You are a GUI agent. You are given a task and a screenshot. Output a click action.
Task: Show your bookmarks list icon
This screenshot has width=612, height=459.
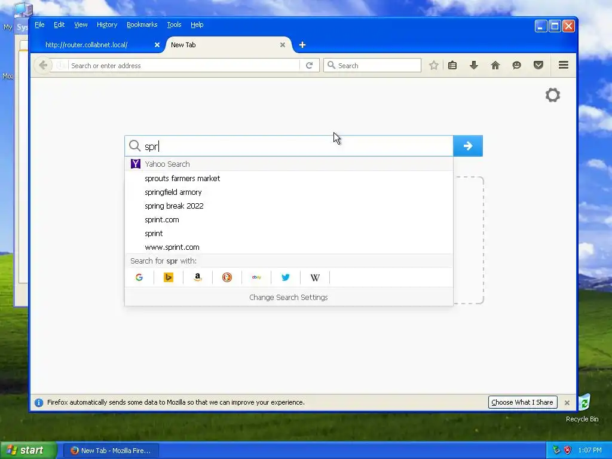452,65
